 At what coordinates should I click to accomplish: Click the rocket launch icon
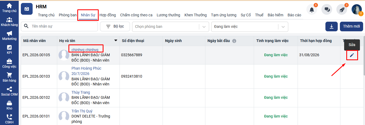coord(342,10)
